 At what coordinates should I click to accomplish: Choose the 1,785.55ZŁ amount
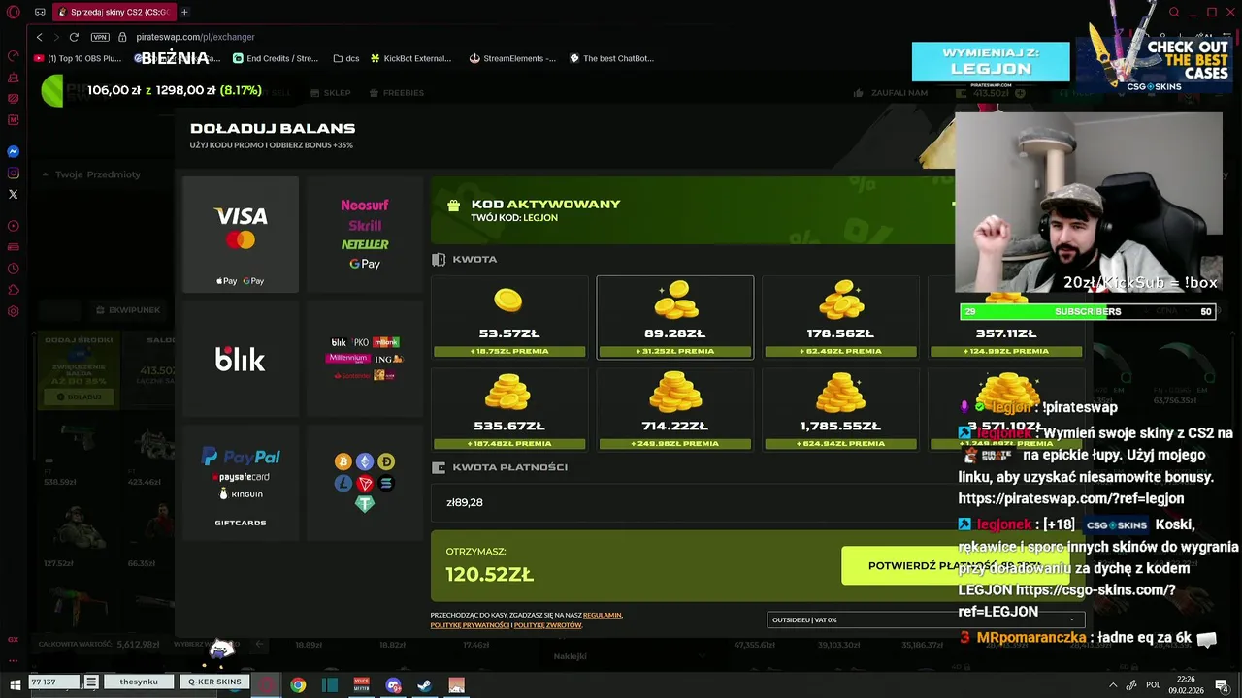pos(840,409)
